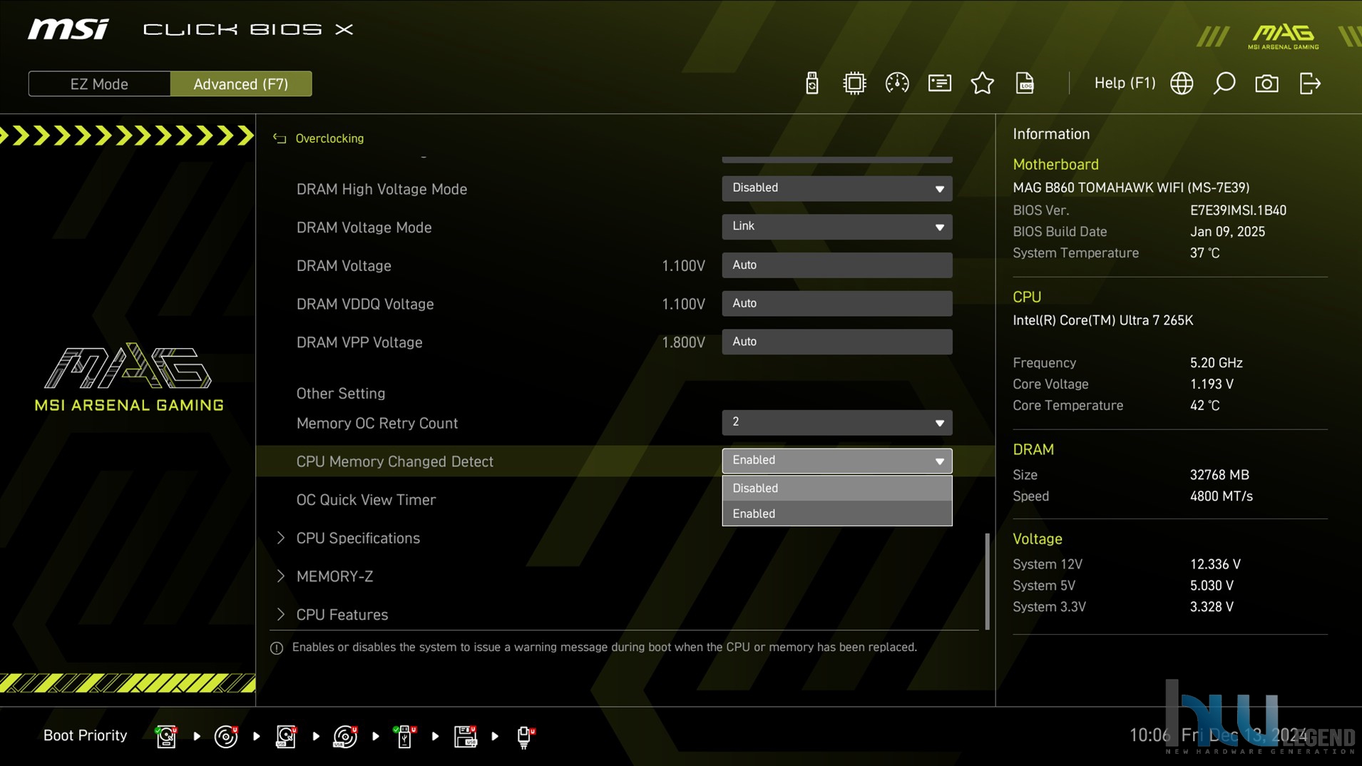Open DRAM Voltage Mode Link dropdown
Screen dimensions: 1362x766
[836, 227]
